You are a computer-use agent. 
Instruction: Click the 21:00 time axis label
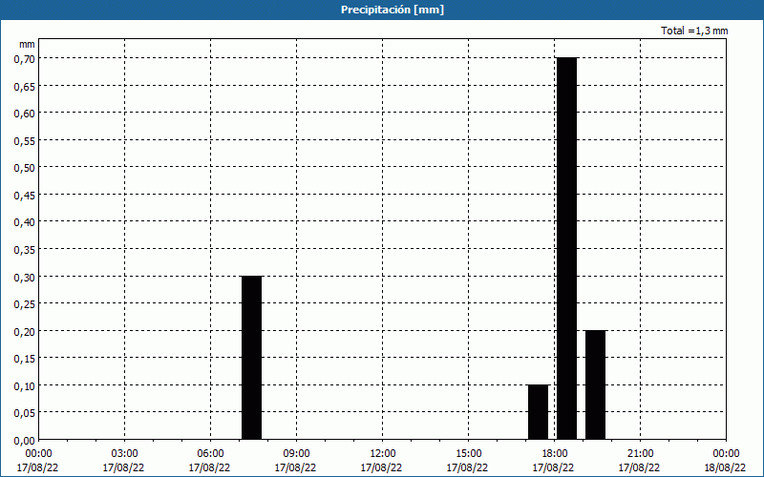pyautogui.click(x=640, y=454)
